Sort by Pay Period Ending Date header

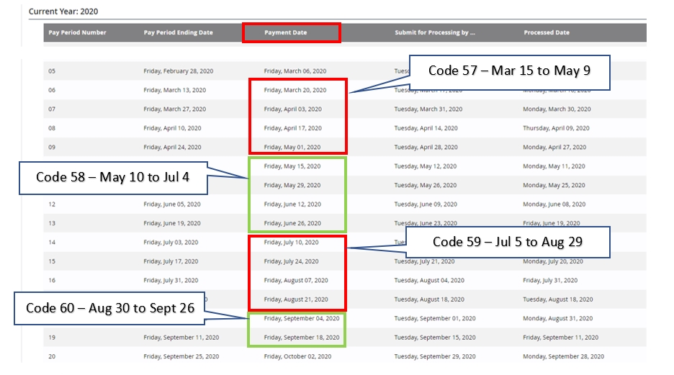[178, 32]
